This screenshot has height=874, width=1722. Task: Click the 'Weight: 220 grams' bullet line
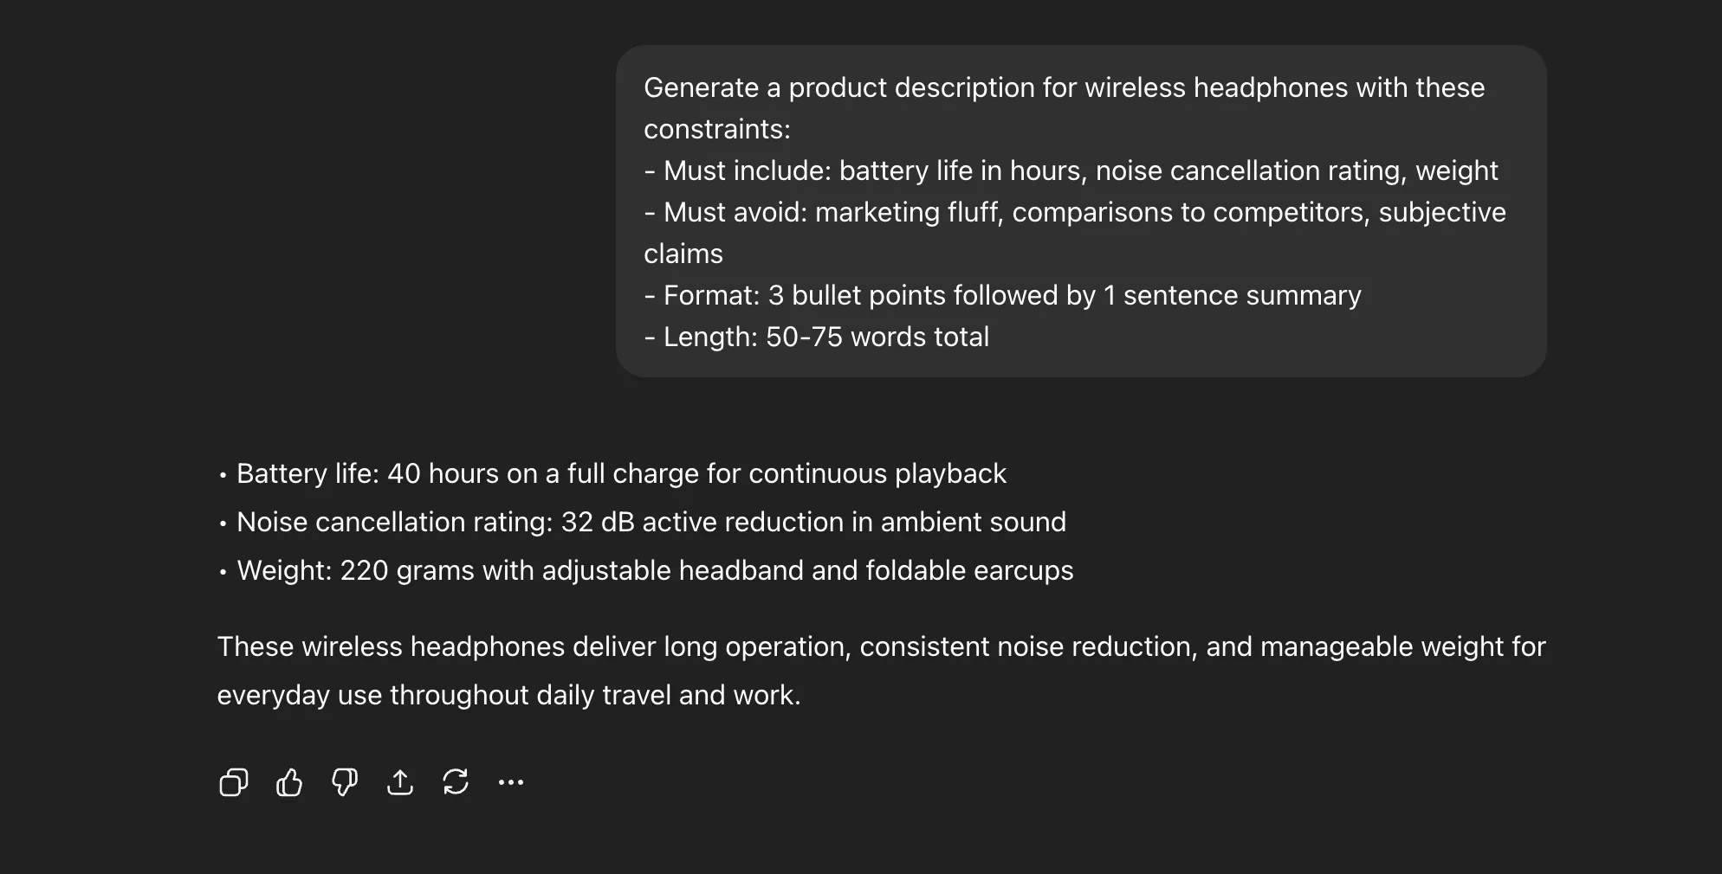(x=654, y=570)
